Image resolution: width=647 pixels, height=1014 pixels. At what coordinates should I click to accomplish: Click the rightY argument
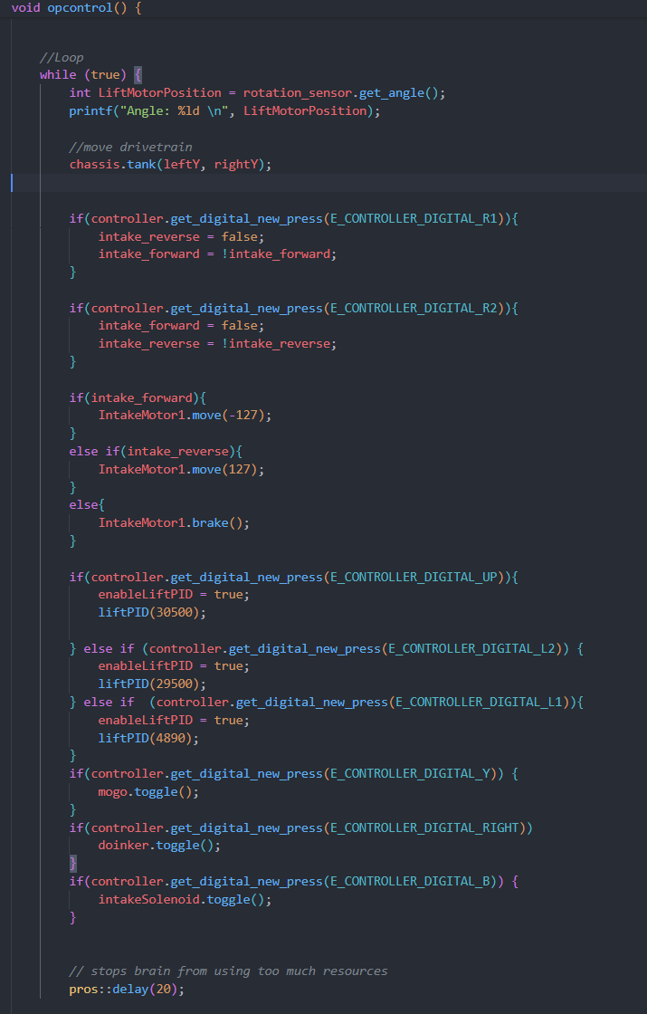pos(236,164)
